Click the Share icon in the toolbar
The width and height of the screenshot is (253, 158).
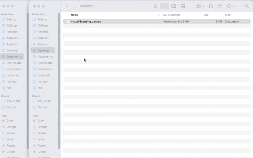coord(211,6)
